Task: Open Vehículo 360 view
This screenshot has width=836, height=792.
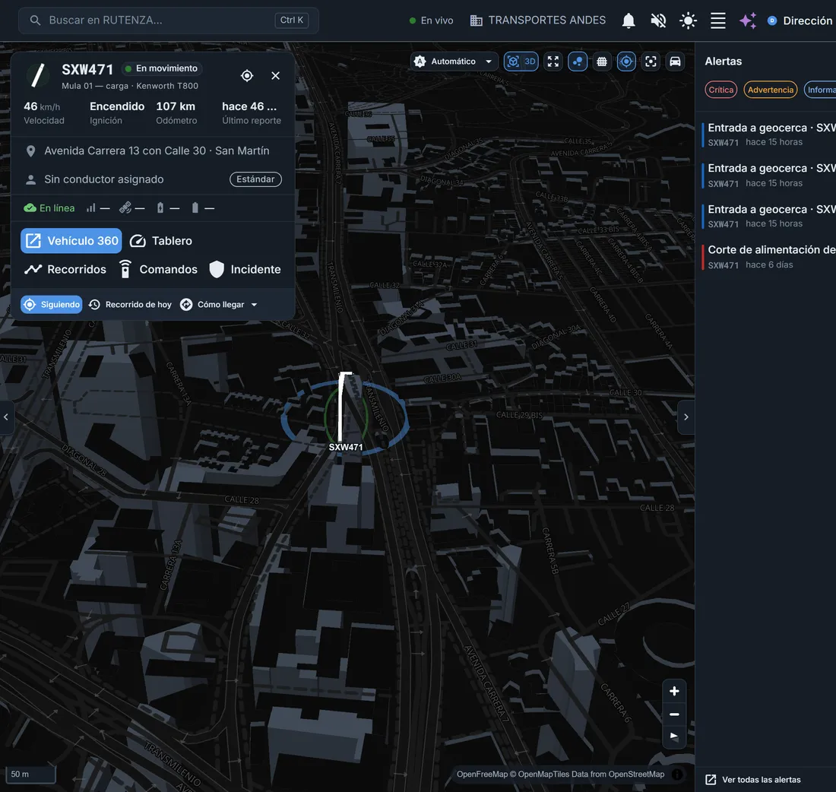Action: pos(71,240)
